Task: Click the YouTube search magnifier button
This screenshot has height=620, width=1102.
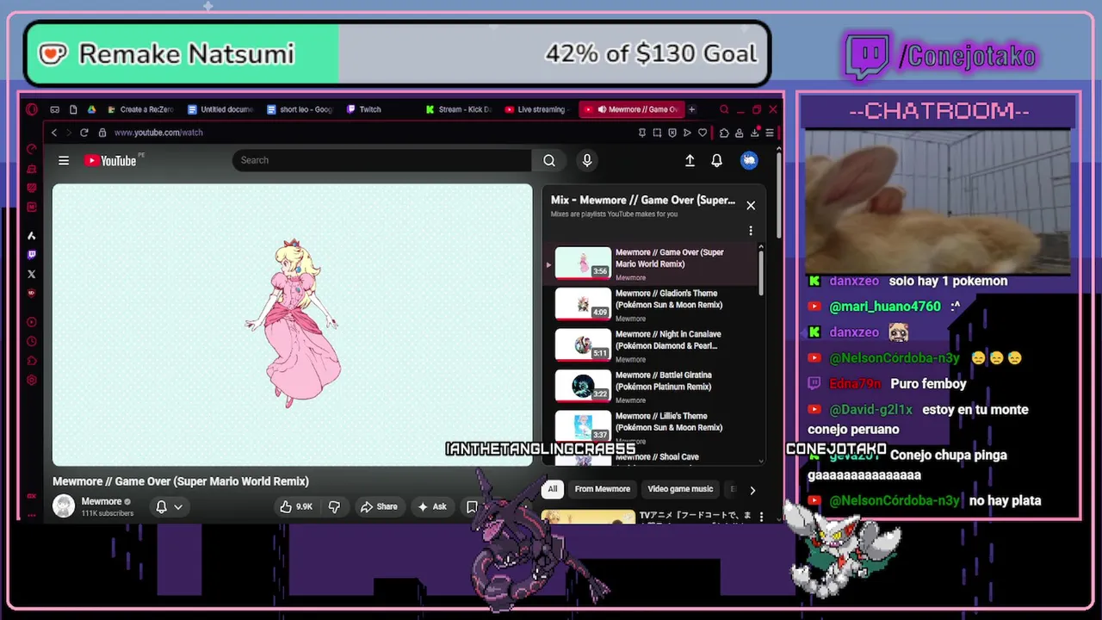Action: (x=549, y=160)
